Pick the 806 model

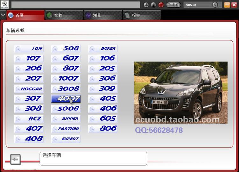103,129
